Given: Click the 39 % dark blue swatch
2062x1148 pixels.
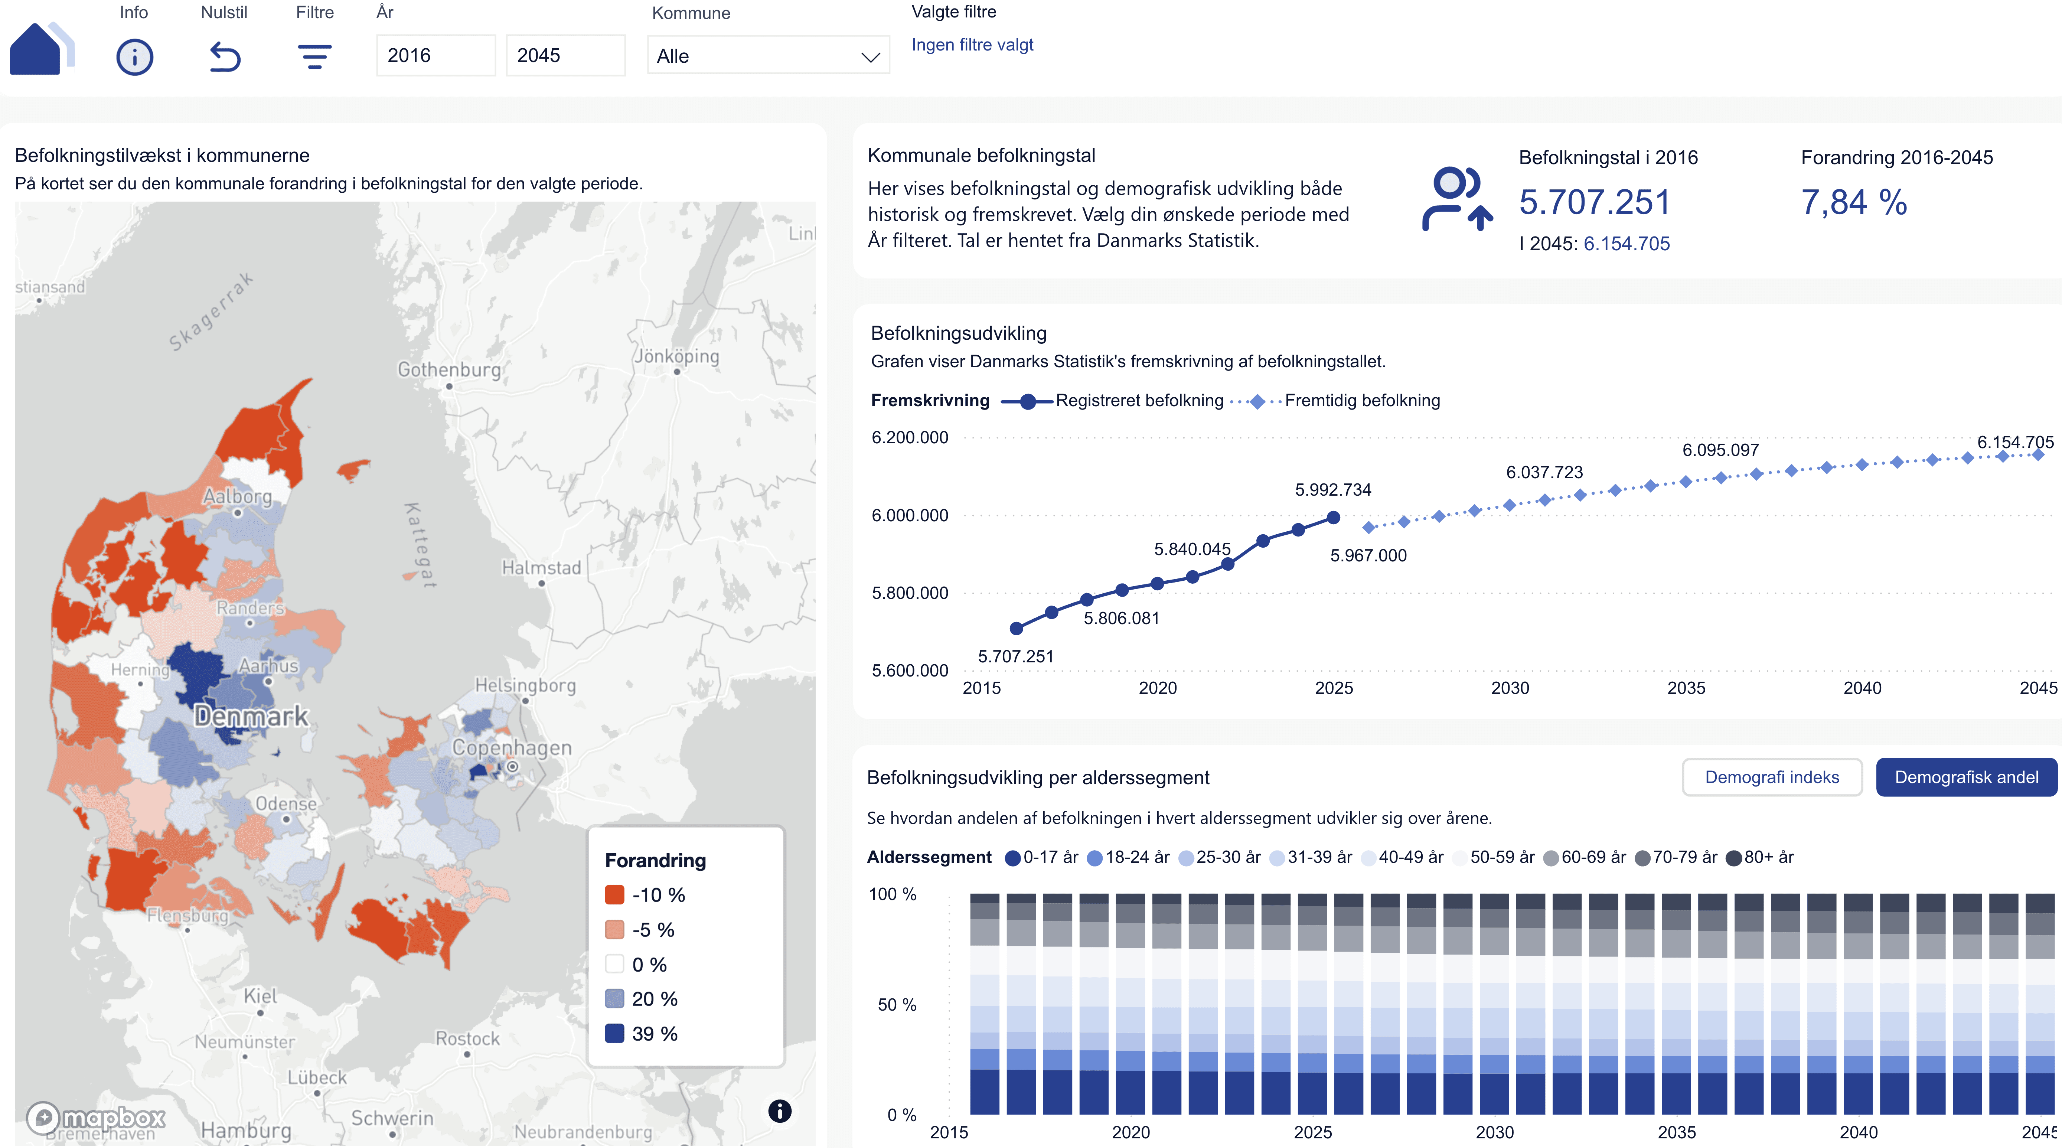Looking at the screenshot, I should pyautogui.click(x=615, y=1033).
